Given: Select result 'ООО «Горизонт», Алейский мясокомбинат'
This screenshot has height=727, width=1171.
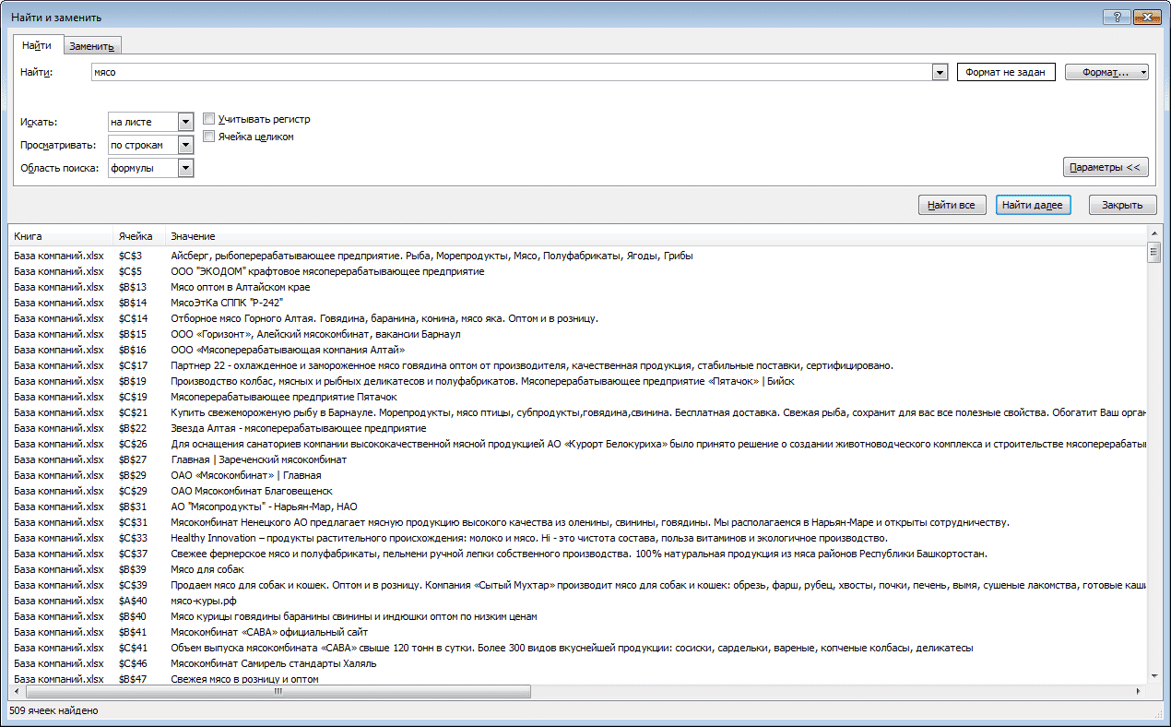Looking at the screenshot, I should pyautogui.click(x=577, y=334).
